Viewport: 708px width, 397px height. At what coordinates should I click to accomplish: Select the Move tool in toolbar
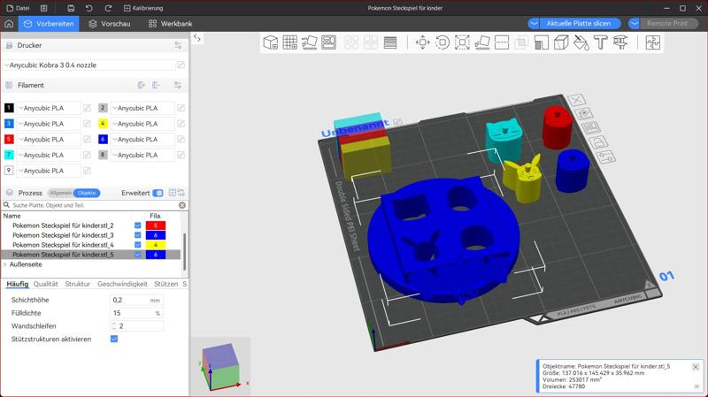coord(422,42)
